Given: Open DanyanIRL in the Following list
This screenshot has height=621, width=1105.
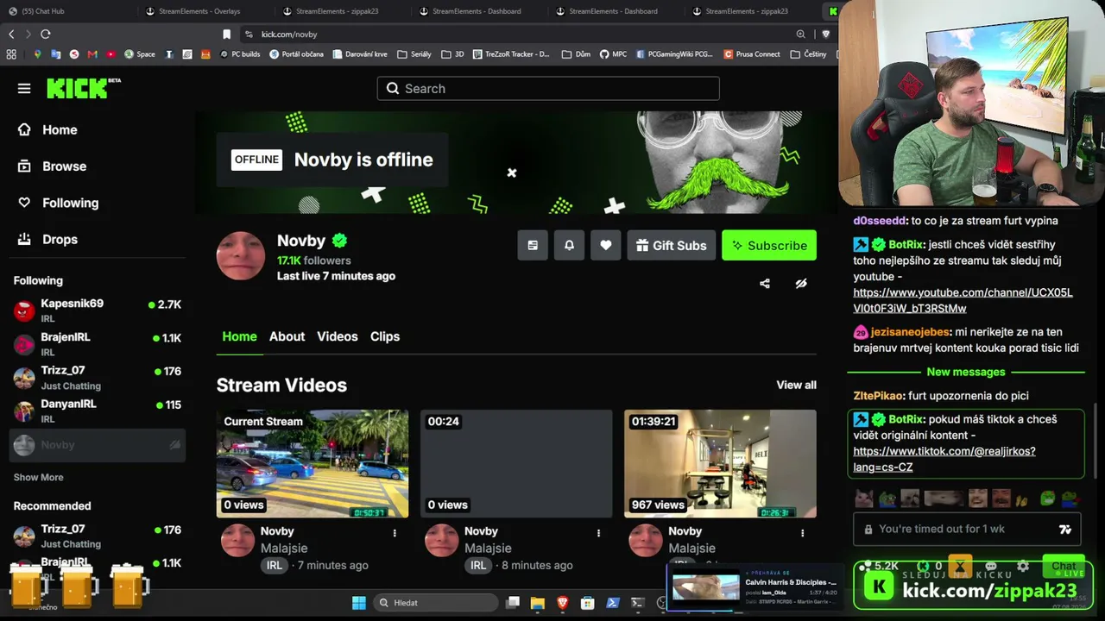Looking at the screenshot, I should click(x=98, y=411).
